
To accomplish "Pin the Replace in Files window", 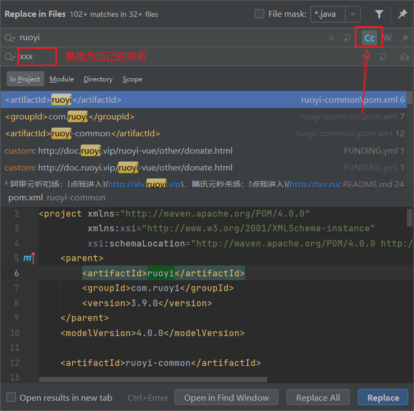I will (x=402, y=14).
